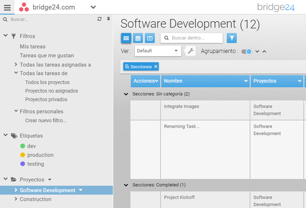Screen dimensions: 306x208
Task: Select Todos los proyectos
Action: coord(47,82)
